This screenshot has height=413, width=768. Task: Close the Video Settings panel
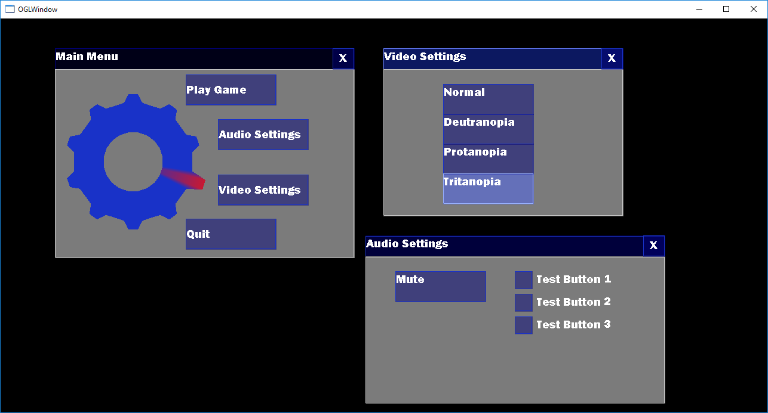click(x=612, y=58)
